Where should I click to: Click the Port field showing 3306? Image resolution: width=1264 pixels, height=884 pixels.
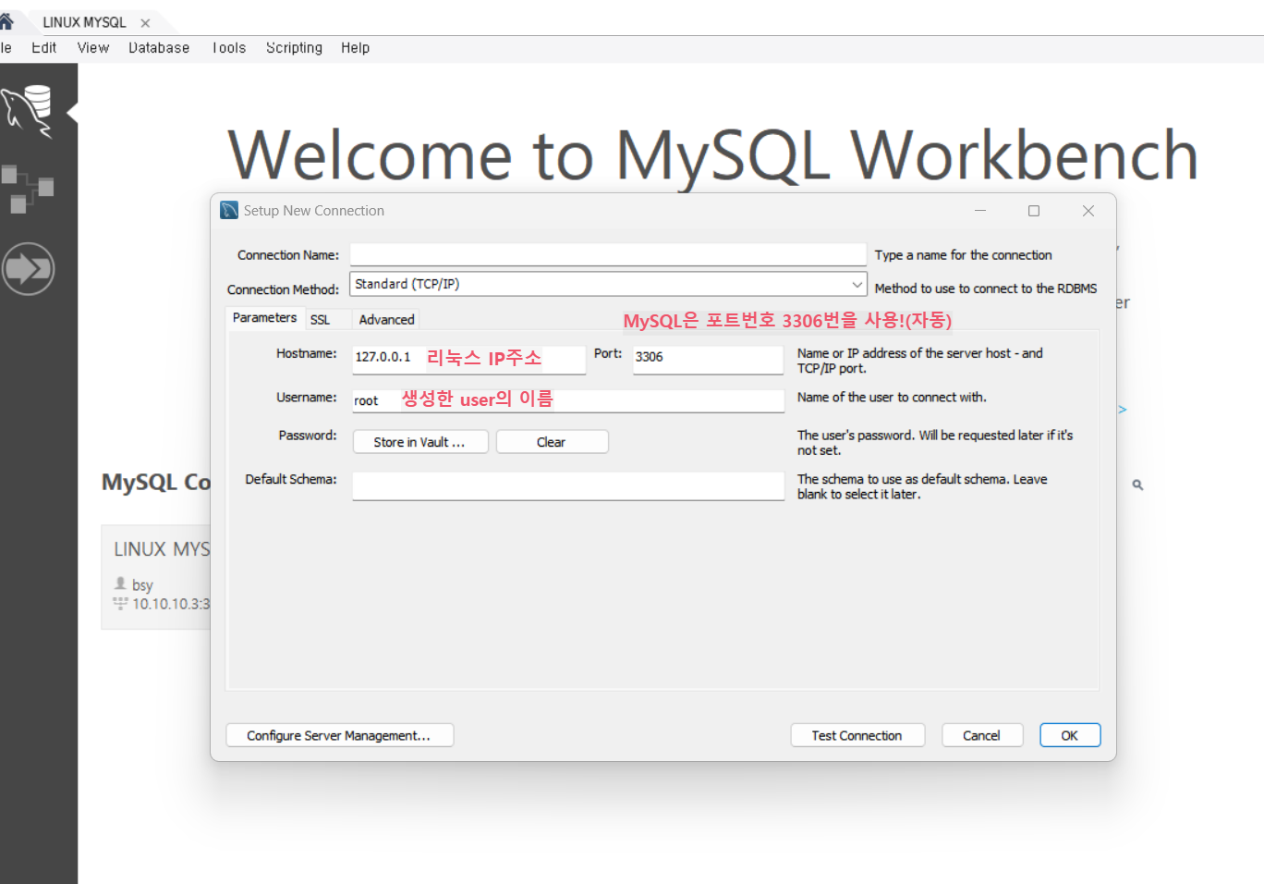[x=708, y=359]
